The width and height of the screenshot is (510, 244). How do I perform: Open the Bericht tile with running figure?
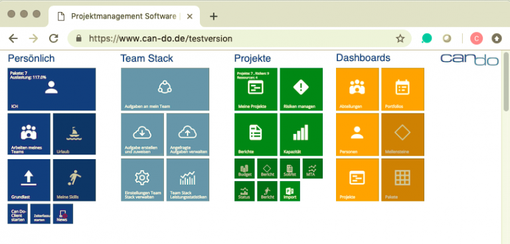click(x=268, y=192)
